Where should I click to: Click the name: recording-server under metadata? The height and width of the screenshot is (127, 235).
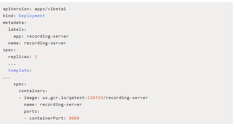click(37, 43)
